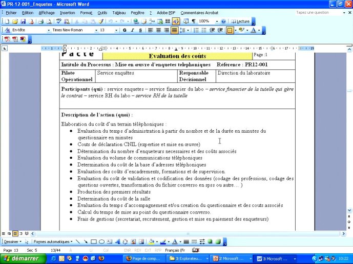Click the fill color paint bucket

151,242
